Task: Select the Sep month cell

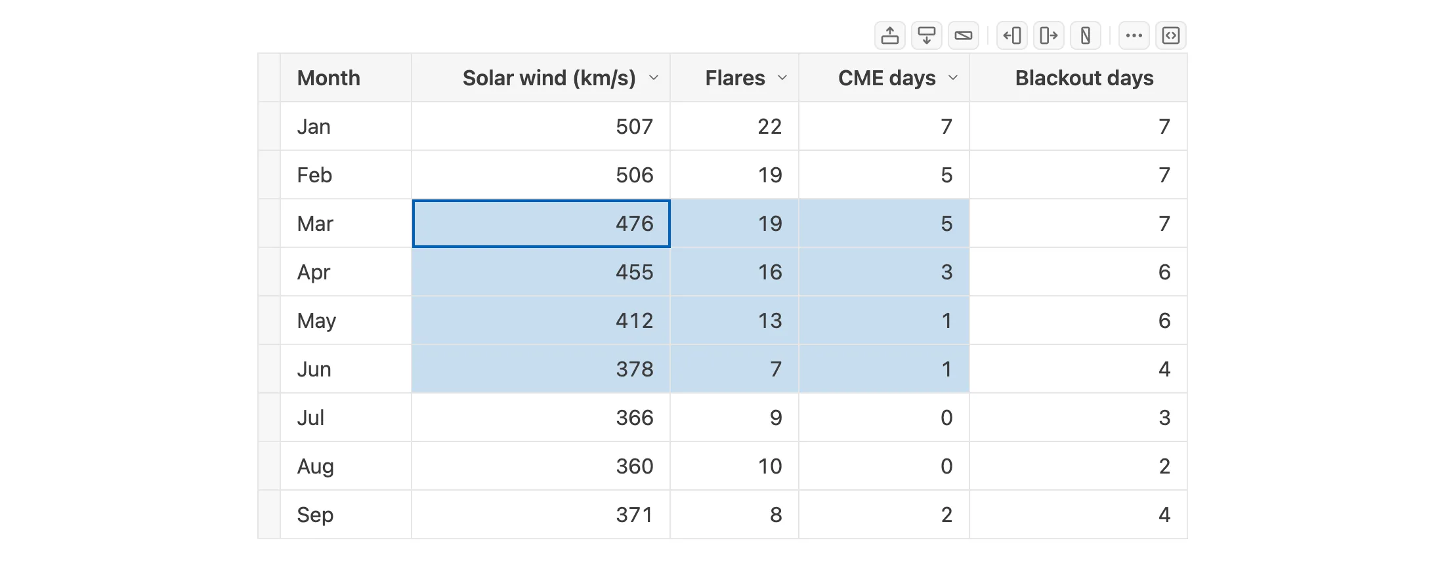Action: click(346, 515)
